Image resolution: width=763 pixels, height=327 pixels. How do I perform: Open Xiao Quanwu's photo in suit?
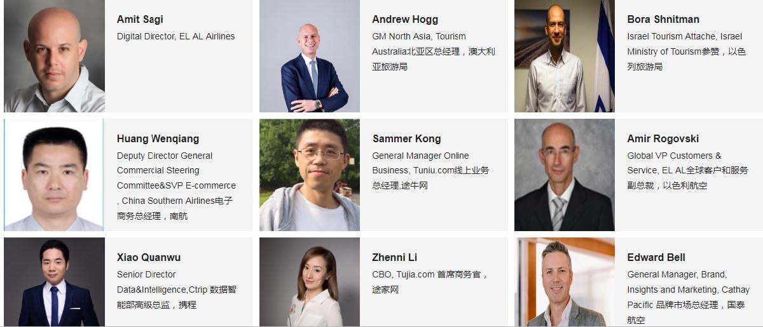tap(54, 282)
